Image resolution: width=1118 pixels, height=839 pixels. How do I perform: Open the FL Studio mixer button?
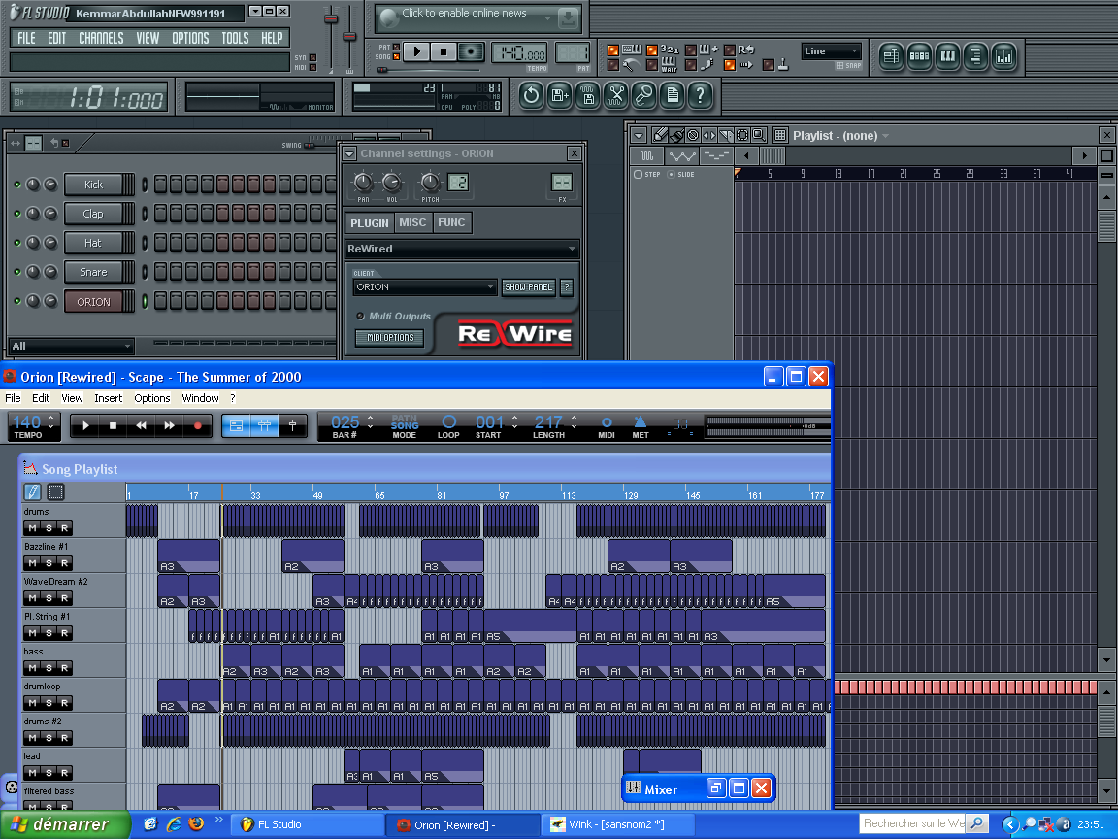(x=1003, y=56)
